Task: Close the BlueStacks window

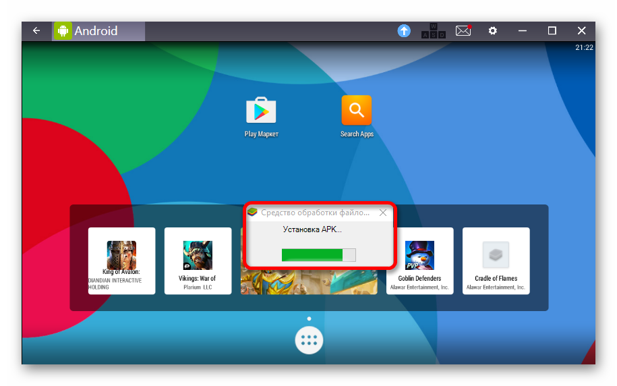Action: (x=581, y=31)
